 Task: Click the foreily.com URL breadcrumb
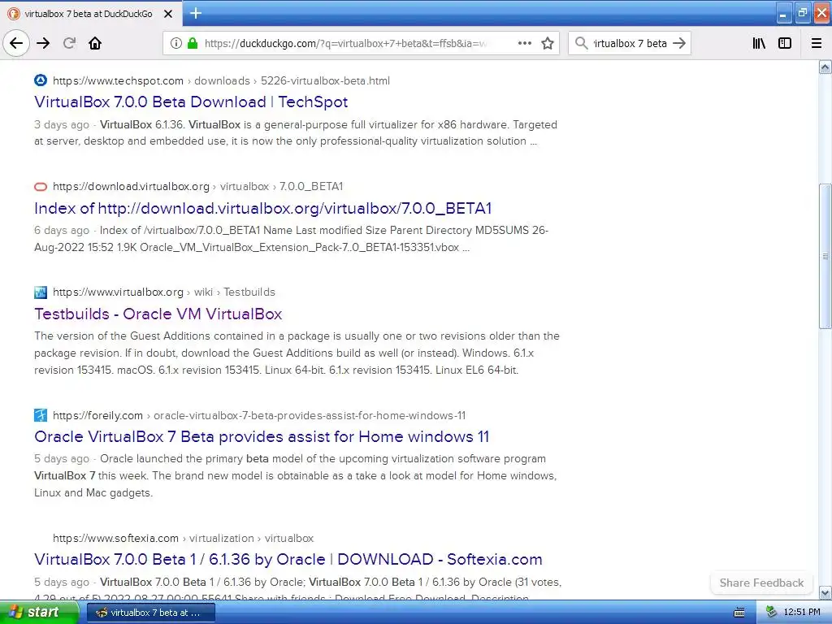(x=259, y=415)
